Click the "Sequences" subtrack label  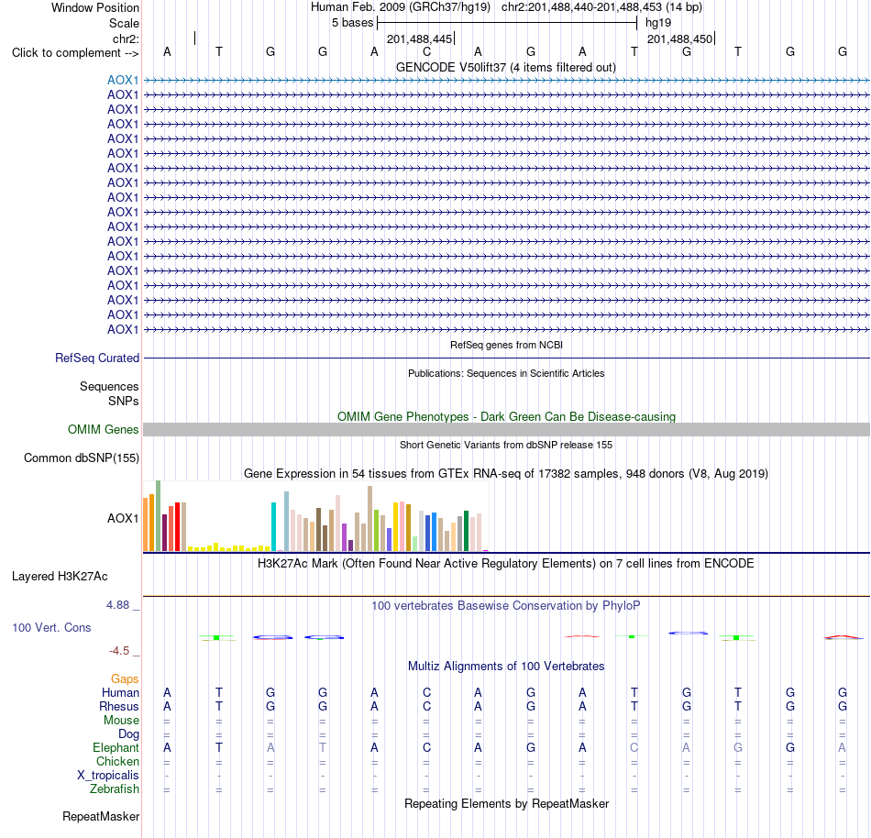(109, 387)
